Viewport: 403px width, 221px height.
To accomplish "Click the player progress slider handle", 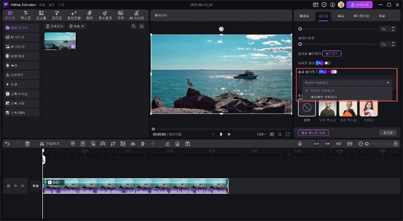I will 153,129.
